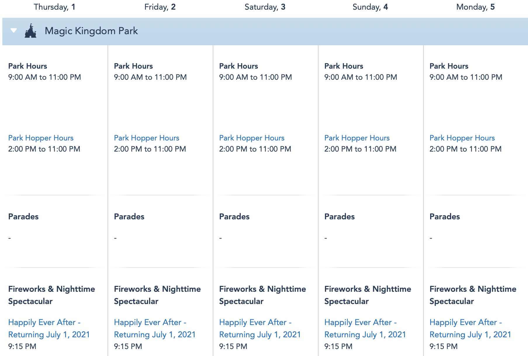Open Friday's Park Hopper Hours link
This screenshot has height=356, width=528.
[146, 138]
